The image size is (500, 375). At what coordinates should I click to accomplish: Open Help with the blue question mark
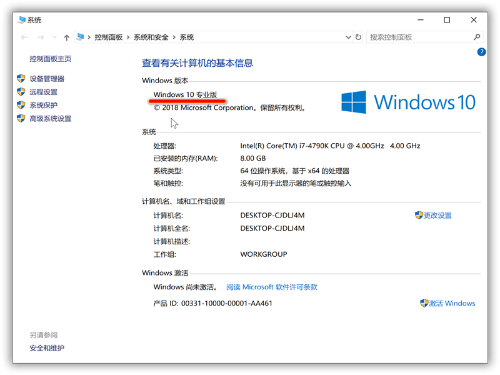point(481,52)
